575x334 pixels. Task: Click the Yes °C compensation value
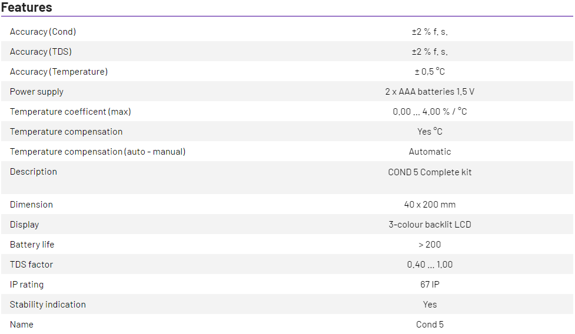click(430, 132)
